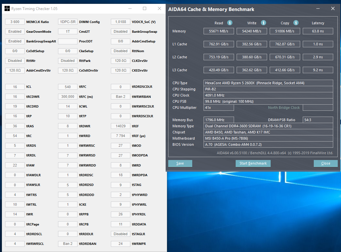Click the CPU FSB 99.8 MHz field

(268, 101)
